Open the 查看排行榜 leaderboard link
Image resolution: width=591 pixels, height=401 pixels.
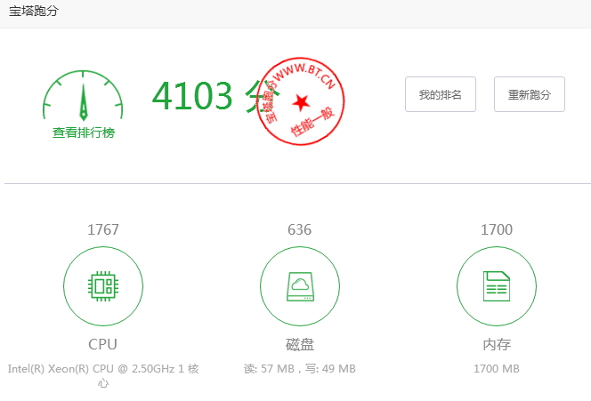click(83, 132)
